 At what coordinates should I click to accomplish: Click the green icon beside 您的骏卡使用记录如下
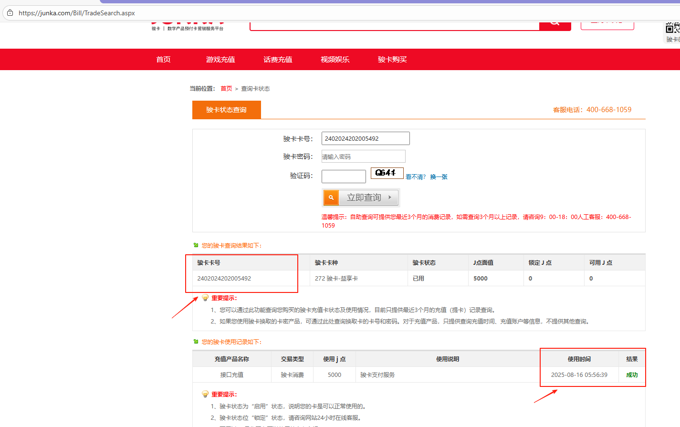coord(196,342)
